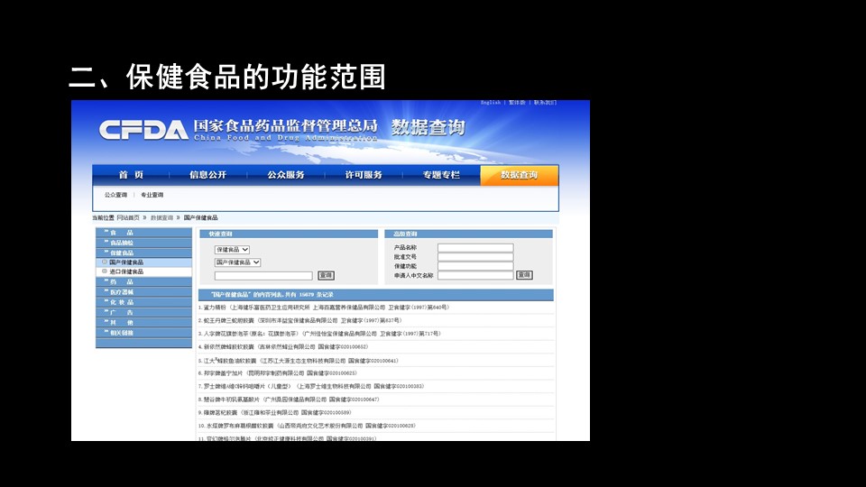The height and width of the screenshot is (487, 866).
Task: Open record 9 胶囊 entry
Action: coord(274,412)
